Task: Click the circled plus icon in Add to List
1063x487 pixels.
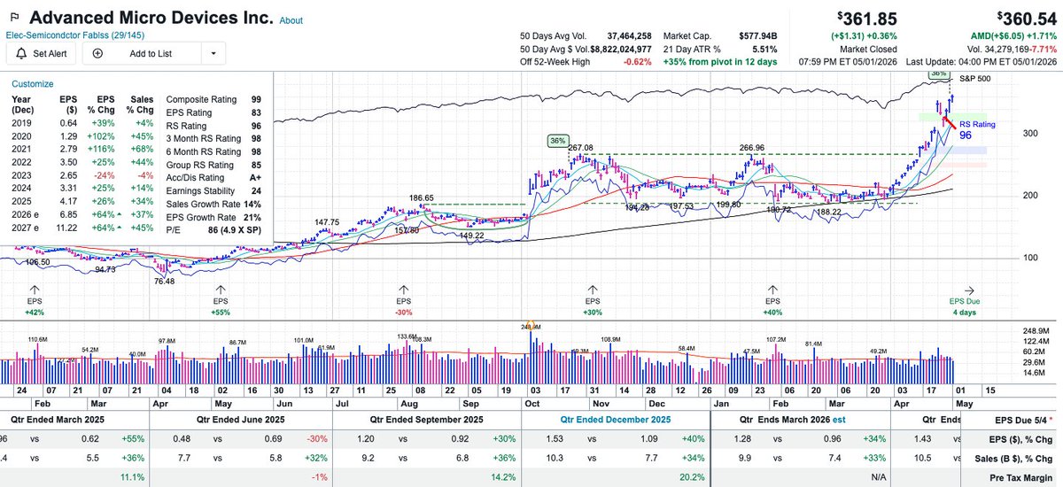Action: click(x=97, y=53)
